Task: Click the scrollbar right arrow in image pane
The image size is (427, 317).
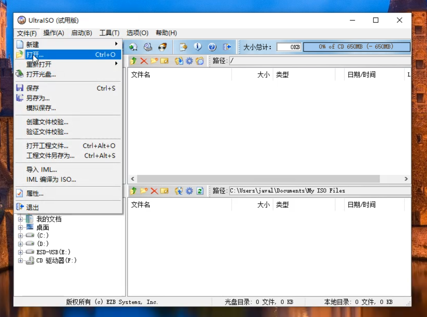Action: click(406, 179)
